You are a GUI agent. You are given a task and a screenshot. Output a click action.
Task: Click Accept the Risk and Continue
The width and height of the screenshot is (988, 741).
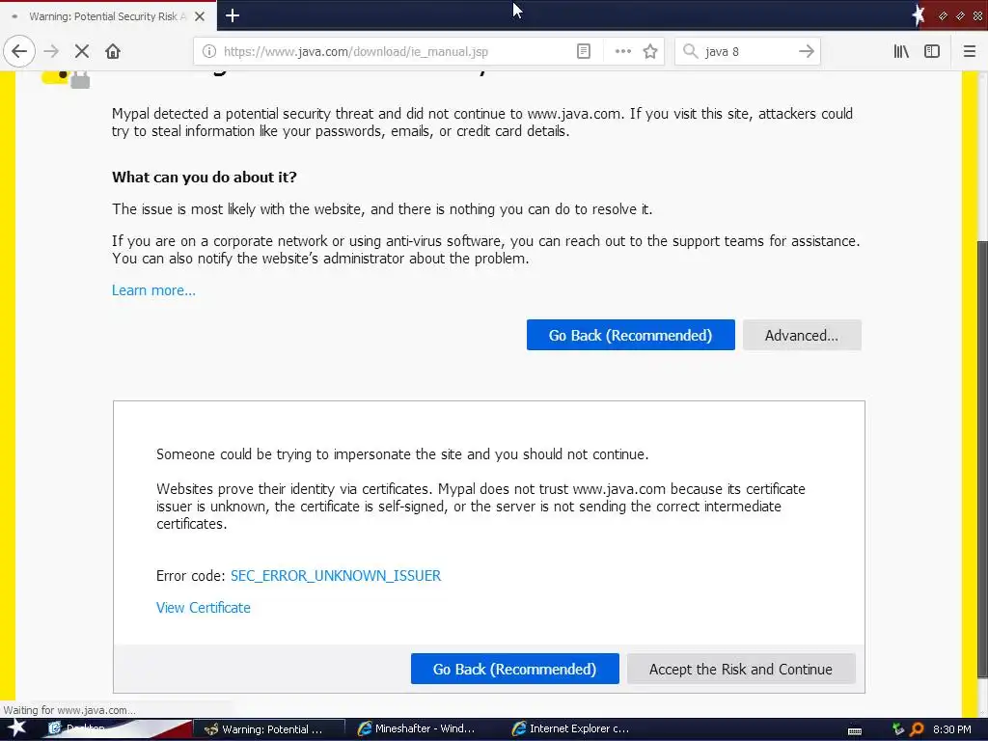click(x=741, y=670)
